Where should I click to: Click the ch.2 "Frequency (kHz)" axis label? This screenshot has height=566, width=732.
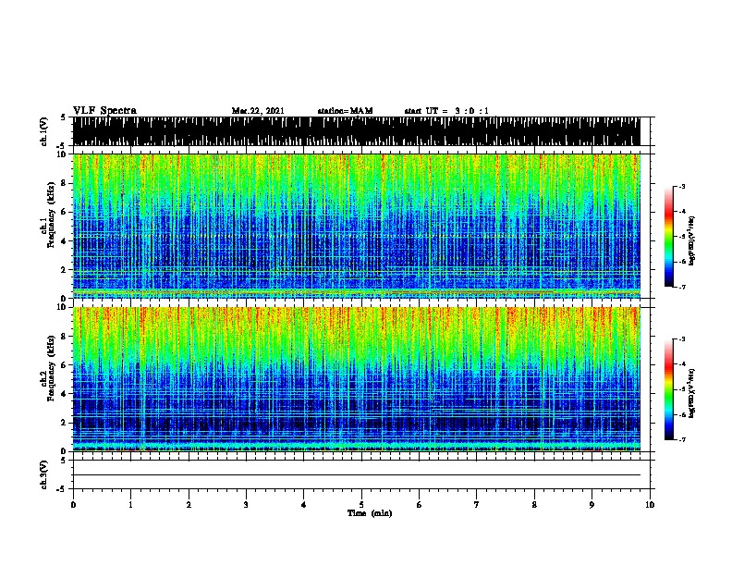coord(51,368)
